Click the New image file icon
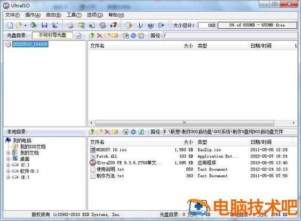The width and height of the screenshot is (301, 221). tap(10, 25)
